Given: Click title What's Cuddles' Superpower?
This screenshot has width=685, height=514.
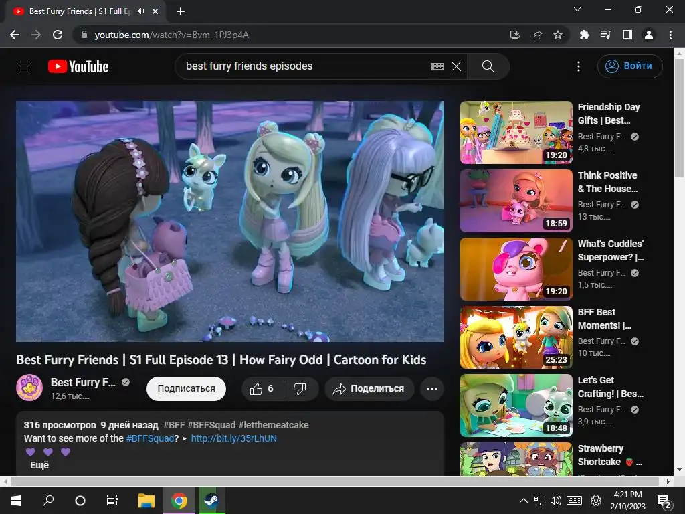Looking at the screenshot, I should pos(610,250).
